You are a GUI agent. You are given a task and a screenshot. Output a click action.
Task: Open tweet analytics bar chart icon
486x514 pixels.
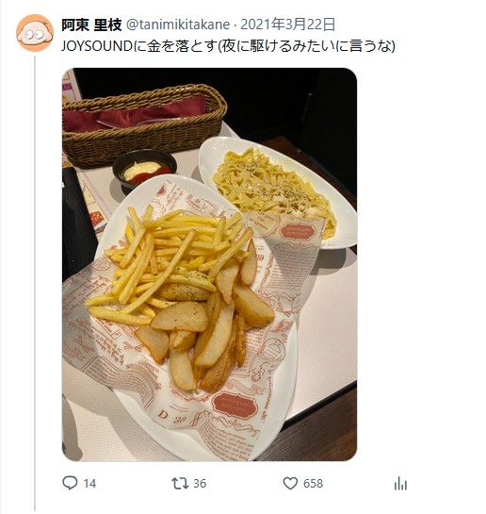point(400,483)
